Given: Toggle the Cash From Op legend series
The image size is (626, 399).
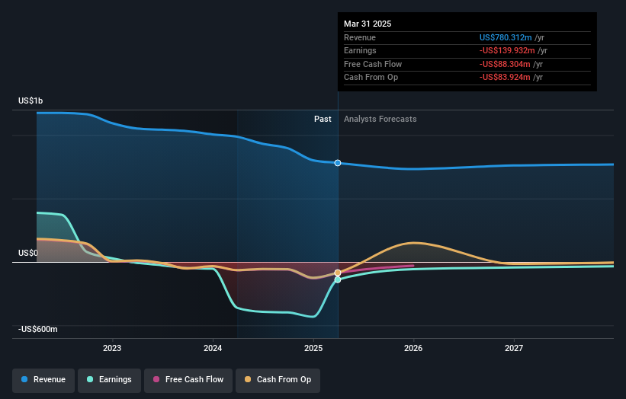Looking at the screenshot, I should 278,380.
